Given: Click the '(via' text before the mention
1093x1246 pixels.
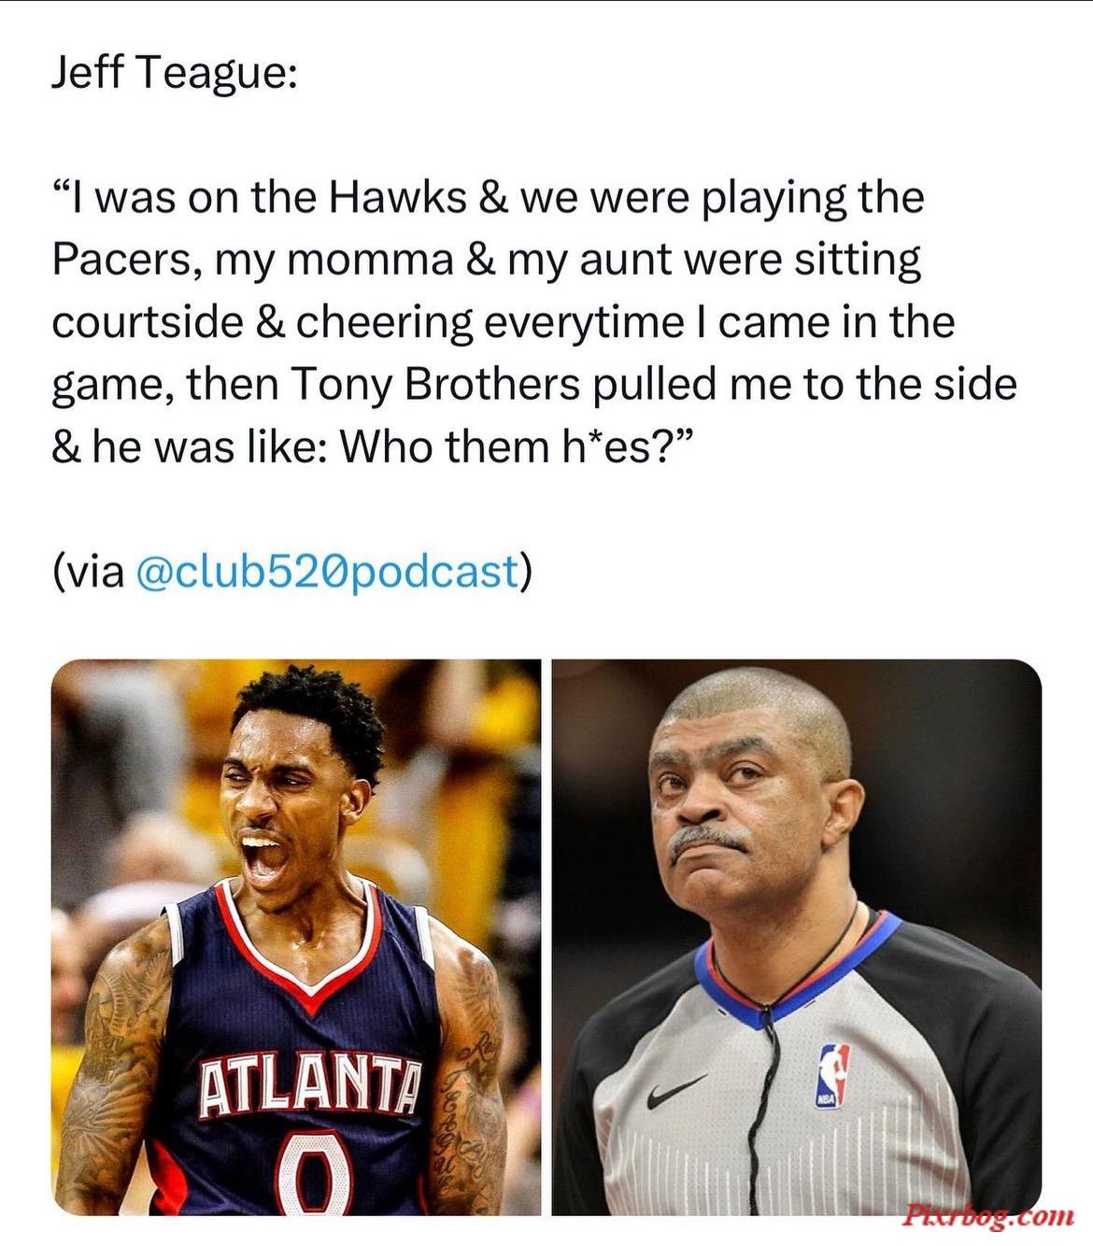Looking at the screenshot, I should (88, 572).
